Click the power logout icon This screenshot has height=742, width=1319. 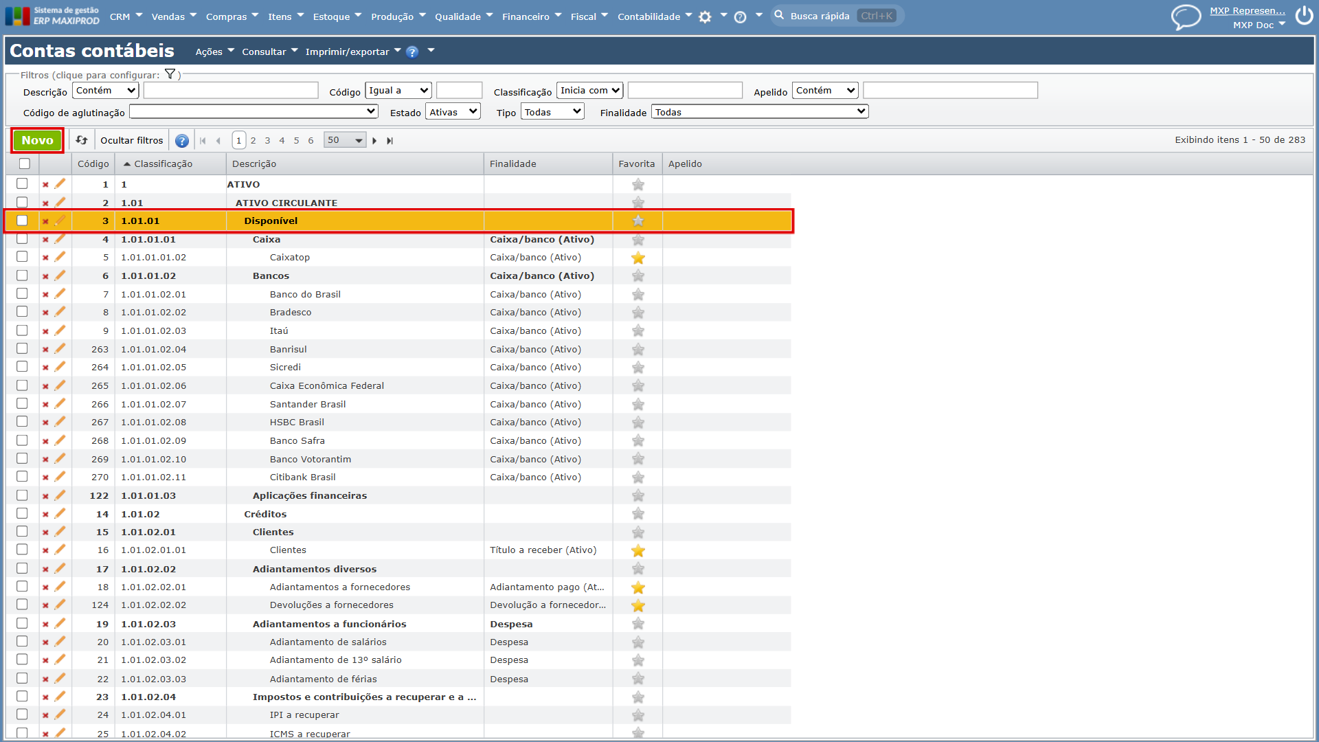[1303, 15]
